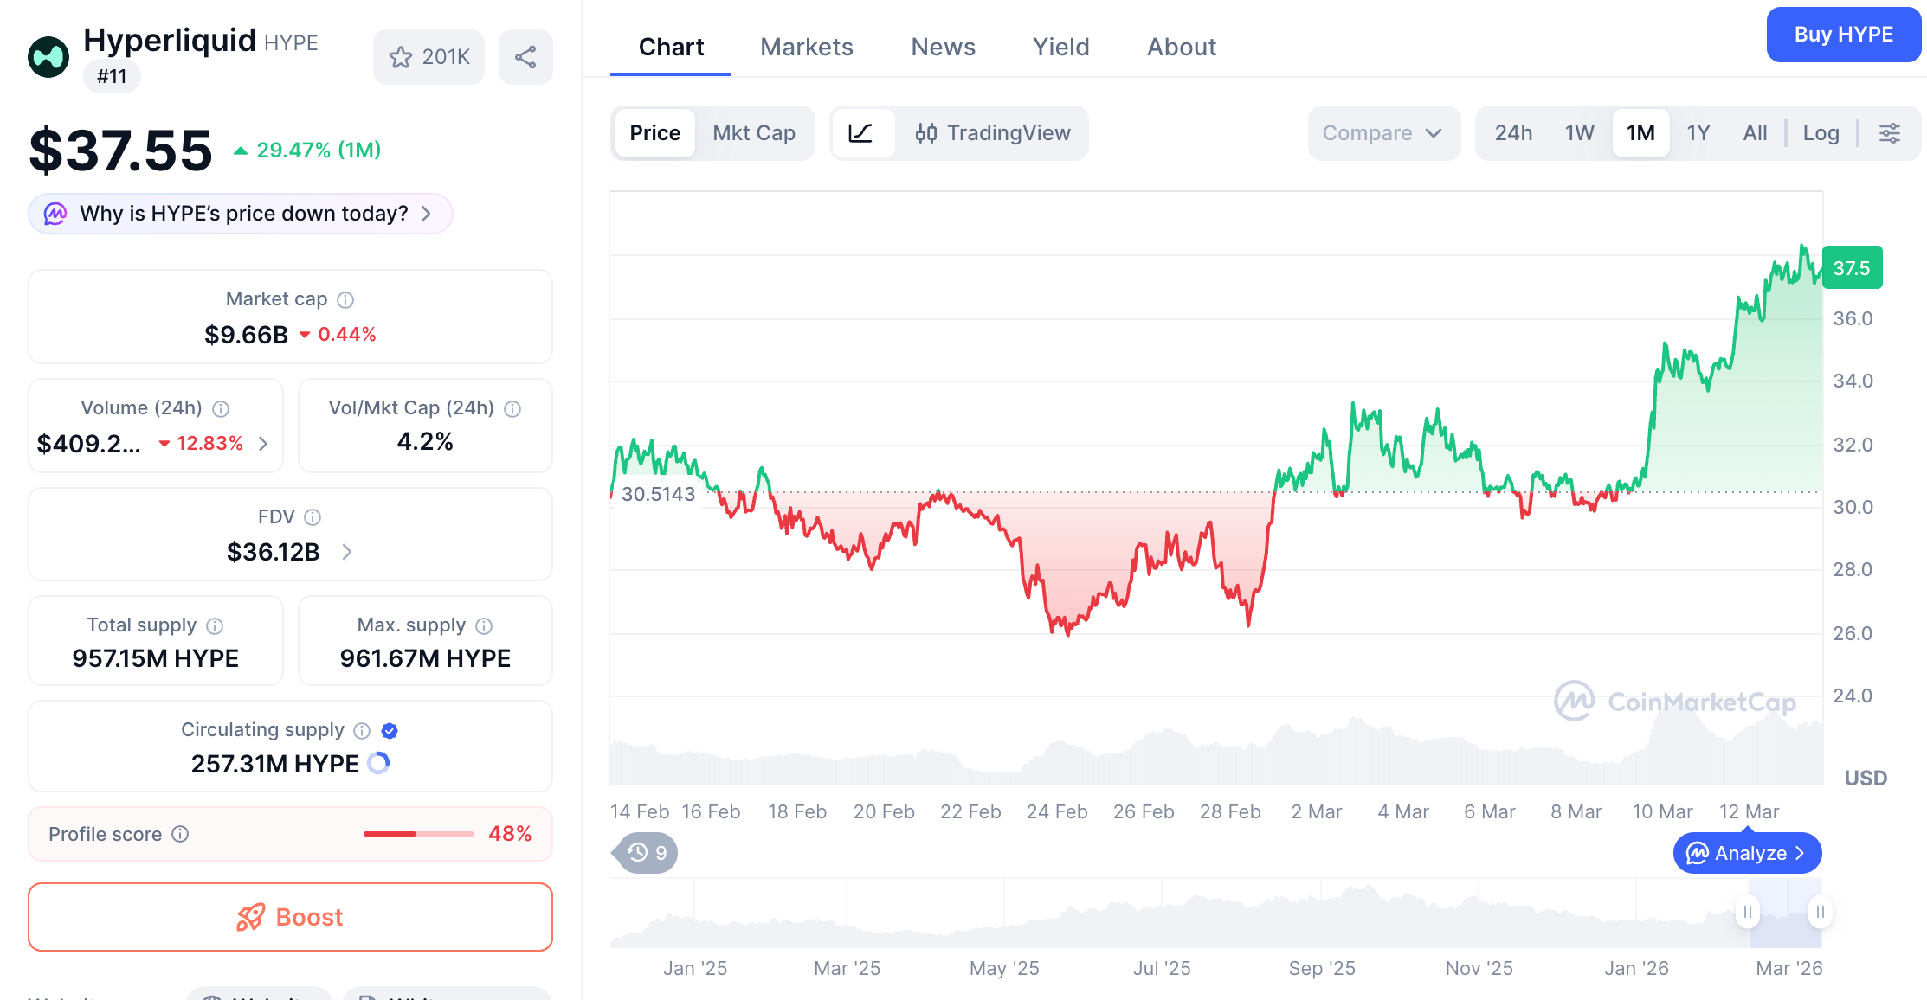Open 'Why is HYPE's price down today?'
Viewport: 1927px width, 1000px height.
tap(241, 214)
